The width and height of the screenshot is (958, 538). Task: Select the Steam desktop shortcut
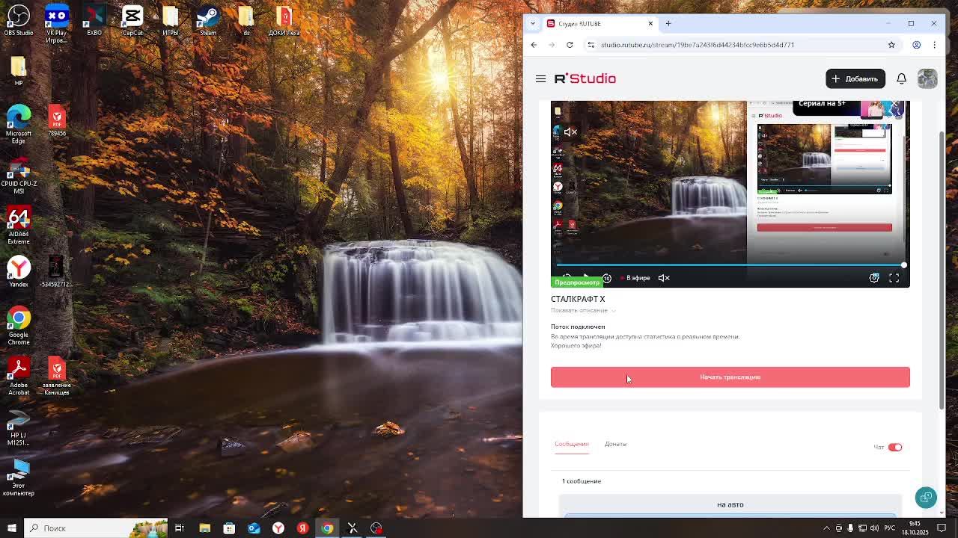pyautogui.click(x=208, y=20)
